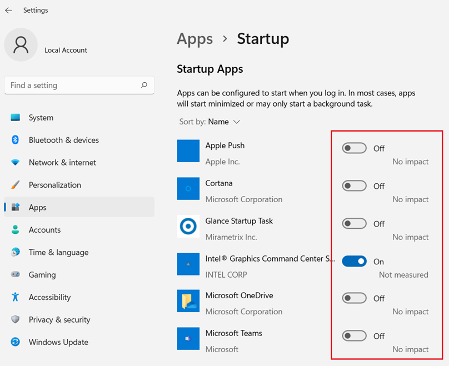The height and width of the screenshot is (366, 449).
Task: Click the Microsoft Teams app icon
Action: pyautogui.click(x=188, y=338)
